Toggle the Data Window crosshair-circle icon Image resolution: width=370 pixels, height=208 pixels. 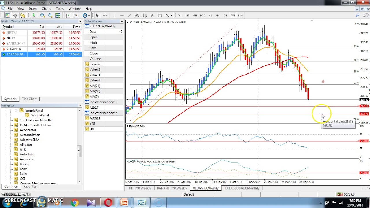[15, 15]
